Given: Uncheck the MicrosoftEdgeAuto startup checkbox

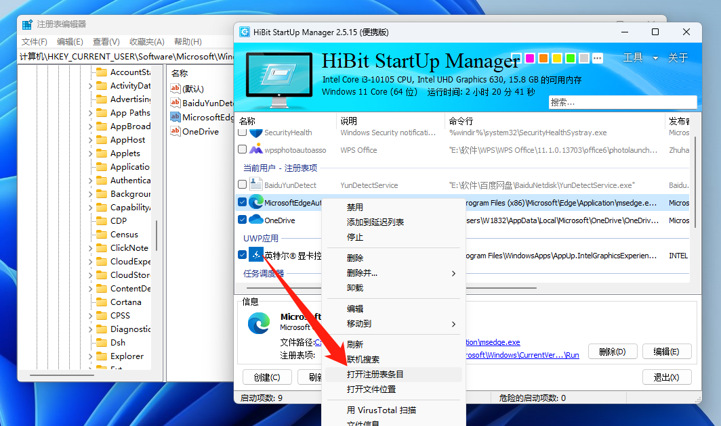Looking at the screenshot, I should coord(243,202).
